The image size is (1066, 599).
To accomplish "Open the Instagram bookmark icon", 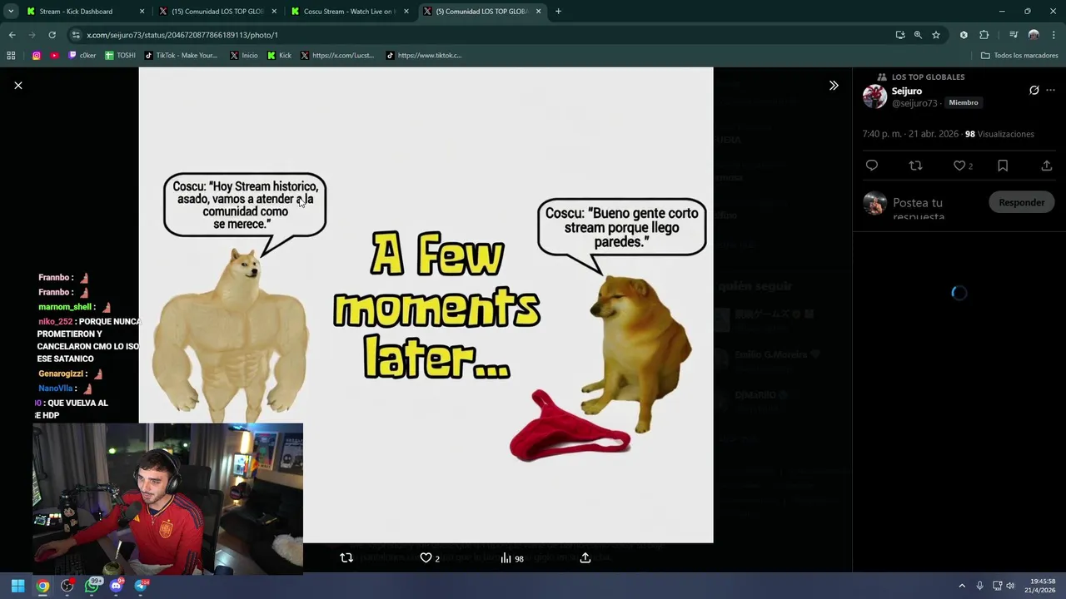I will click(37, 56).
